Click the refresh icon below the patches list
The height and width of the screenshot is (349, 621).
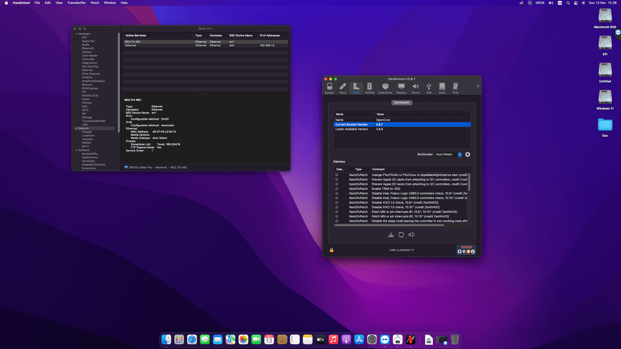401,235
